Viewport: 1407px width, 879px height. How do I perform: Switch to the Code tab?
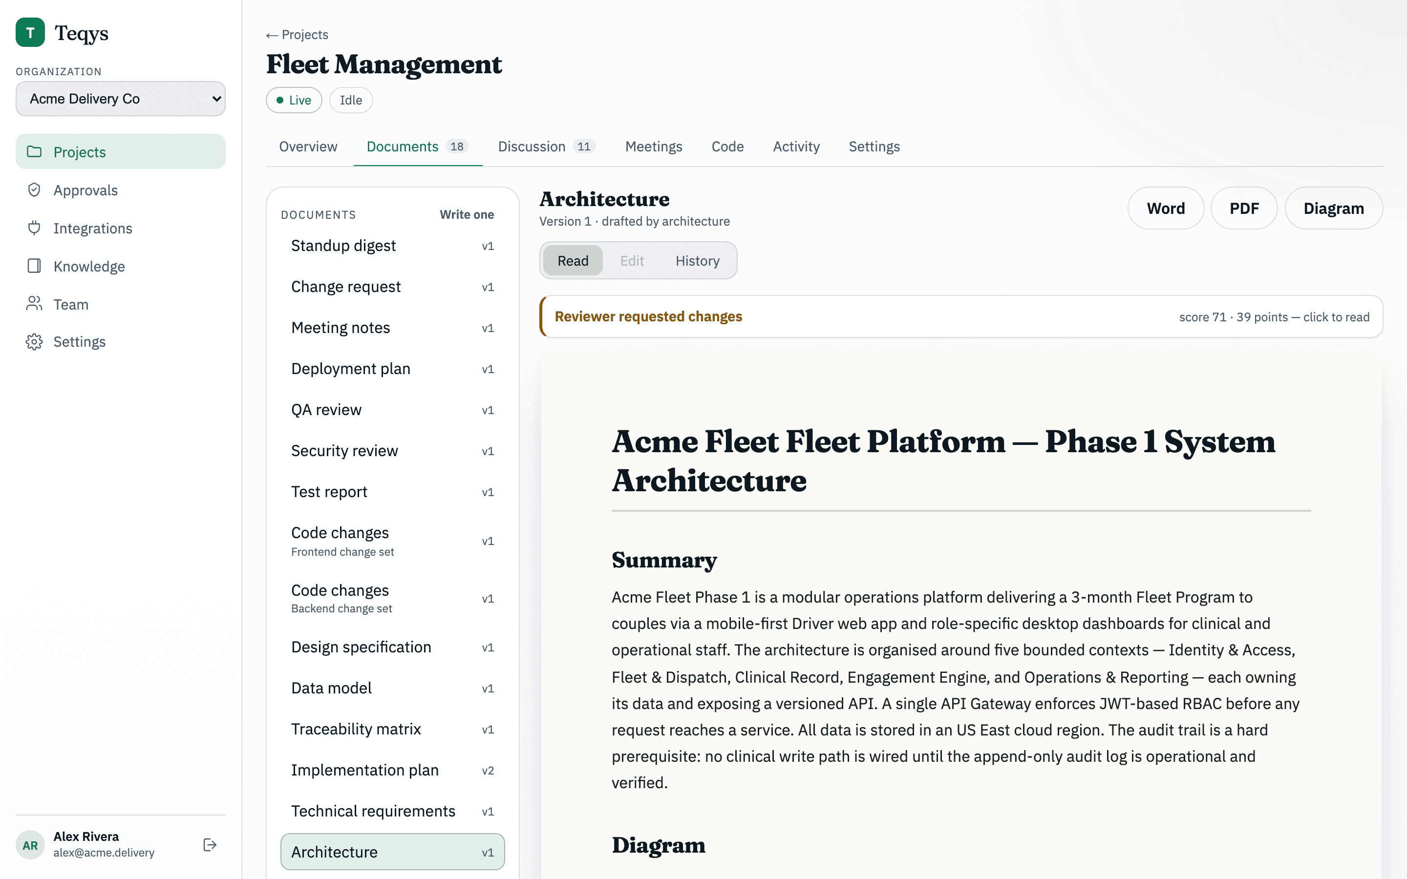pyautogui.click(x=727, y=146)
